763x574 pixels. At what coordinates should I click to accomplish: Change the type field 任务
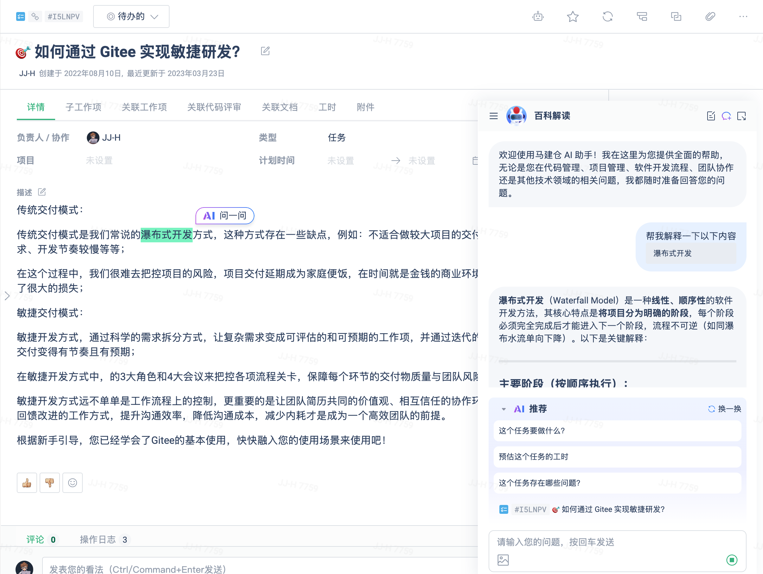pyautogui.click(x=337, y=137)
